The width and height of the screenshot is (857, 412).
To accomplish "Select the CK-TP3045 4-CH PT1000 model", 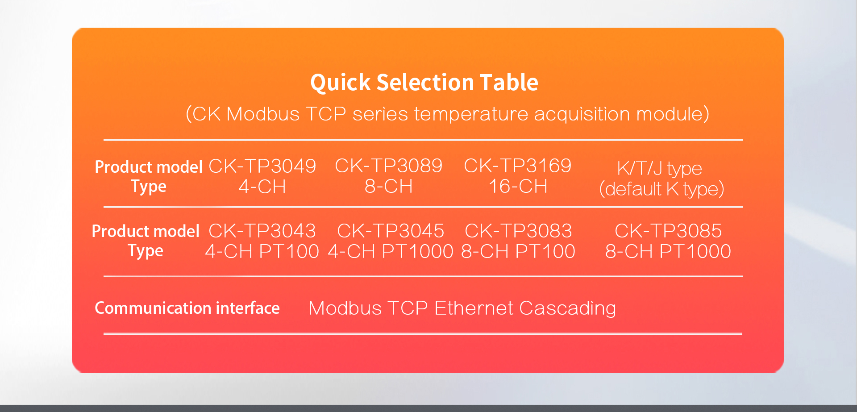I will (x=391, y=241).
